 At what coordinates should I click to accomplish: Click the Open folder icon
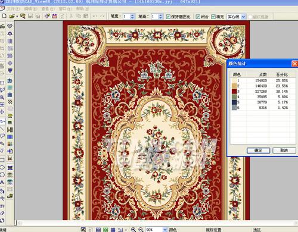coord(12,16)
